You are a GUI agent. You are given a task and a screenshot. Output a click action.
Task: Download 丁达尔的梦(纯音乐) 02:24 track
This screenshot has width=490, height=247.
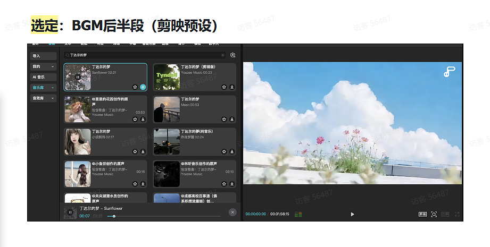[x=232, y=151]
